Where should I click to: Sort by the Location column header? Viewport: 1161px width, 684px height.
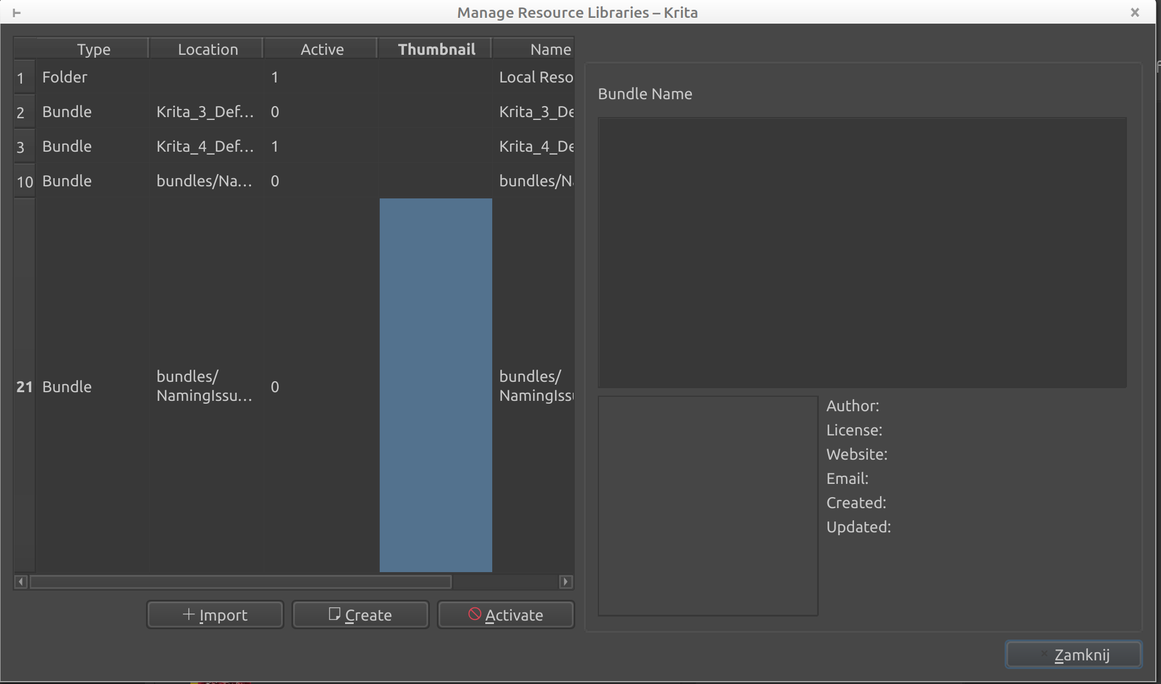pyautogui.click(x=208, y=50)
